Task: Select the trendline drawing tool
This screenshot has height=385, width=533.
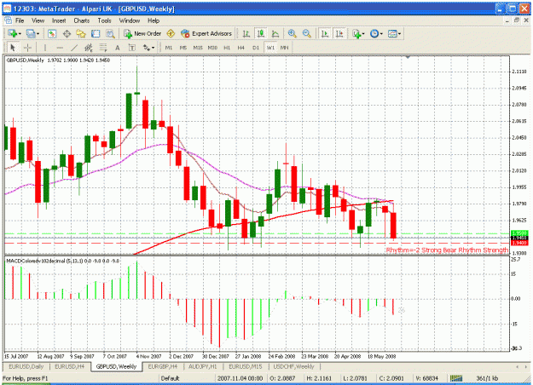Action: (74, 48)
